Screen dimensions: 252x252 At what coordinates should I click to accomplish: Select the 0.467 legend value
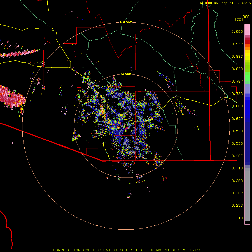(237, 156)
